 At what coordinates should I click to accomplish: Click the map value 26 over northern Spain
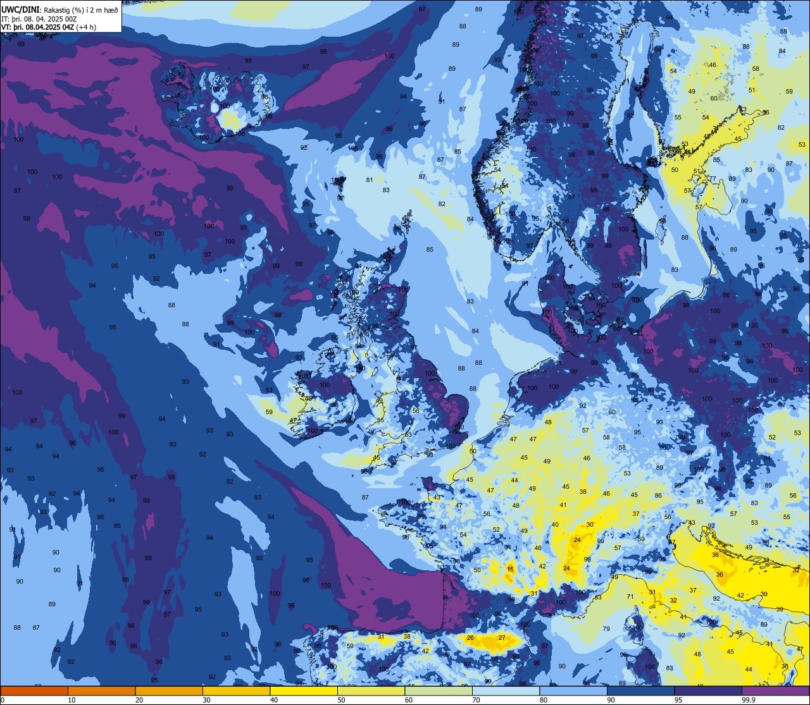click(x=470, y=638)
